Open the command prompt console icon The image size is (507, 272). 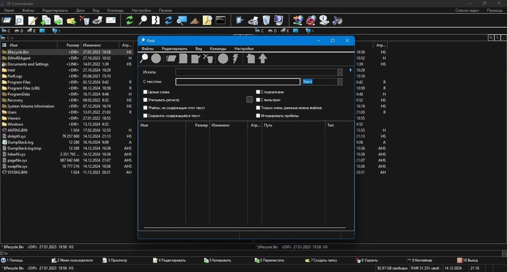[220, 20]
